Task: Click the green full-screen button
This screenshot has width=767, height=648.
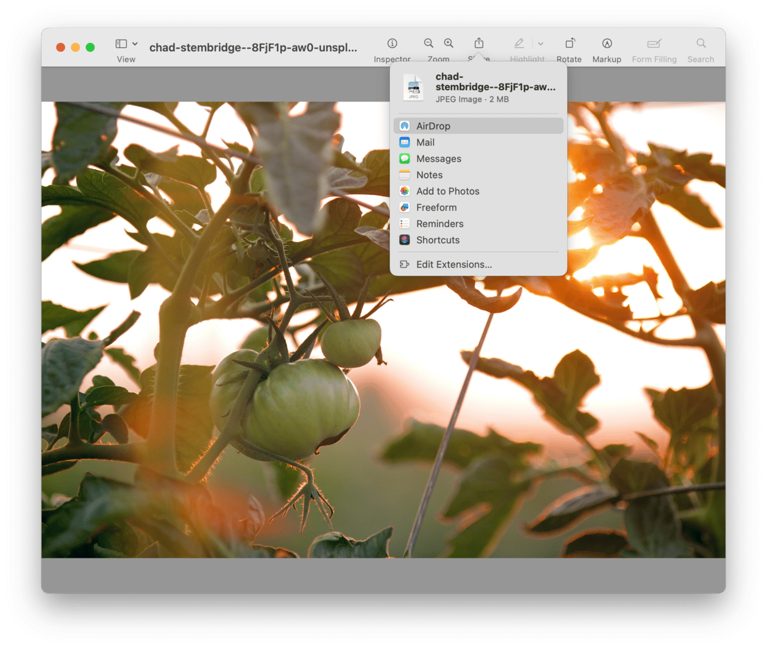Action: point(90,47)
